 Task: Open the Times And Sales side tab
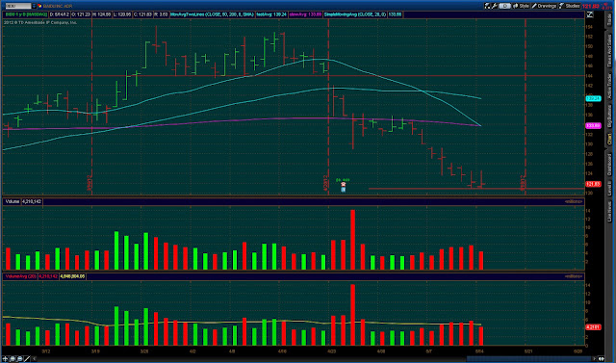(609, 50)
